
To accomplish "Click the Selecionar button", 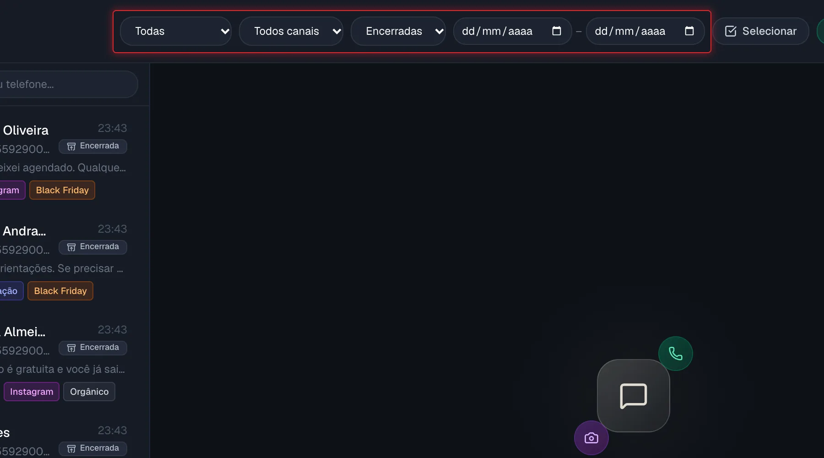I will coord(761,31).
